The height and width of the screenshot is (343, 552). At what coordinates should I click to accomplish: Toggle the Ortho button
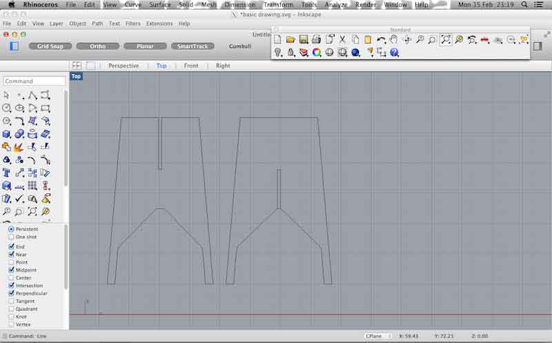(97, 46)
